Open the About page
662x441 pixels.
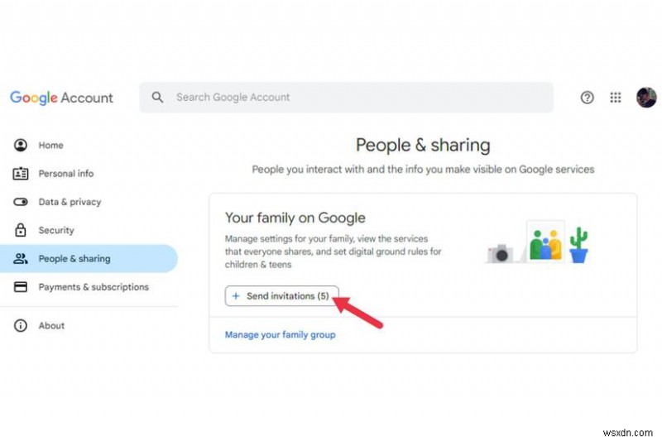click(51, 325)
